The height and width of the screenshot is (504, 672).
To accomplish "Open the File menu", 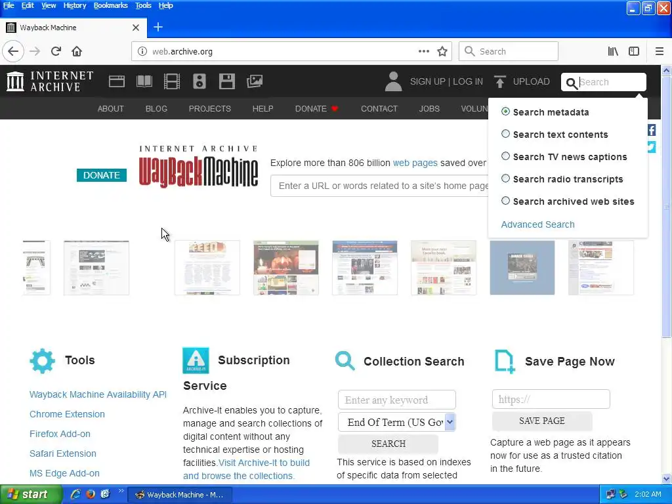I will click(x=9, y=5).
